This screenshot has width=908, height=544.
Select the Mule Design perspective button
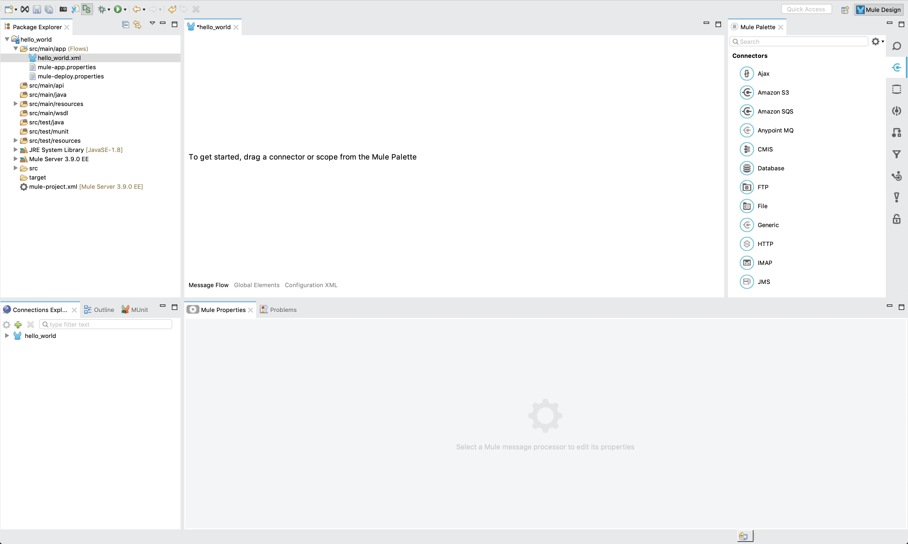(878, 9)
